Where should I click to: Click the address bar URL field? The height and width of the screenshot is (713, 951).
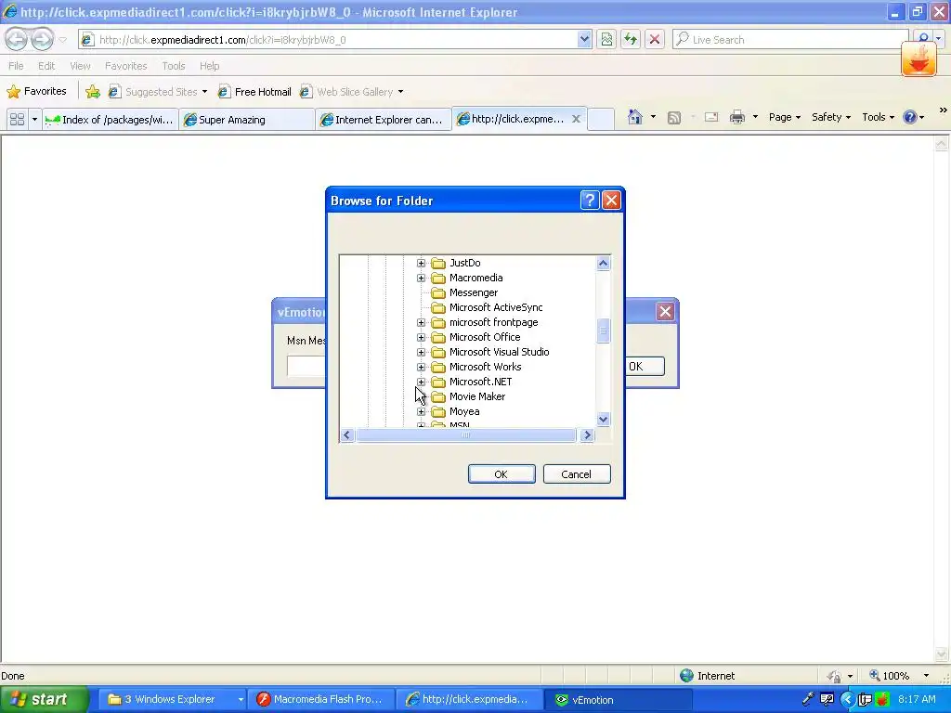click(336, 39)
